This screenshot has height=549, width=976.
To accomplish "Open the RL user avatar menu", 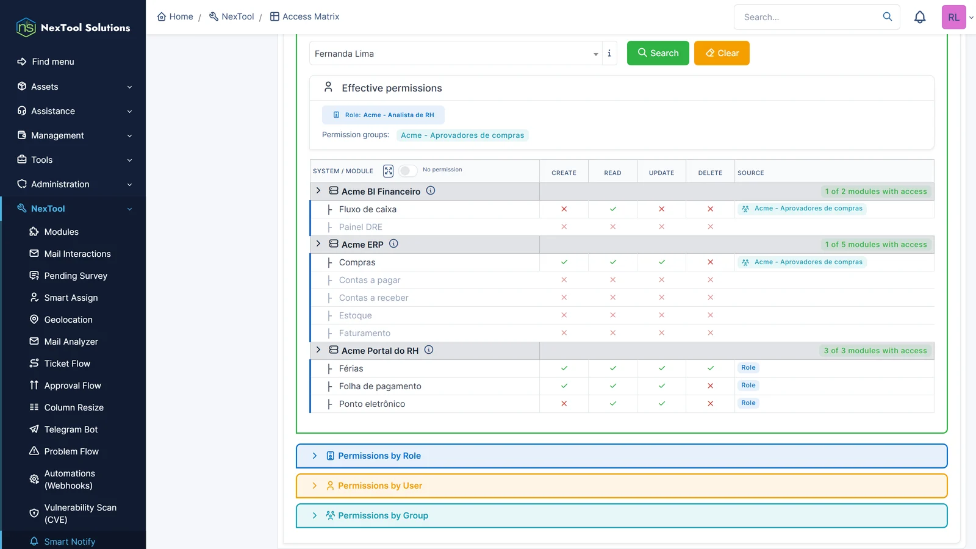I will (954, 17).
